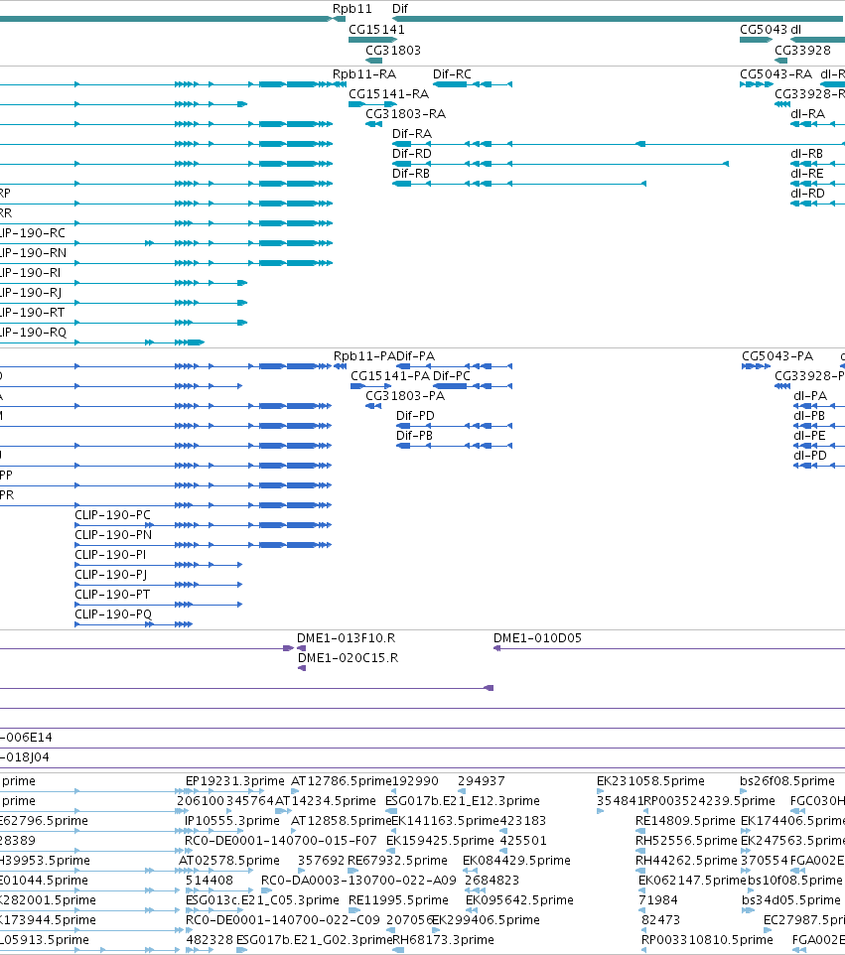Screen dimensions: 845x955
Task: Click the AT14234.5prime EST label
Action: coord(326,800)
